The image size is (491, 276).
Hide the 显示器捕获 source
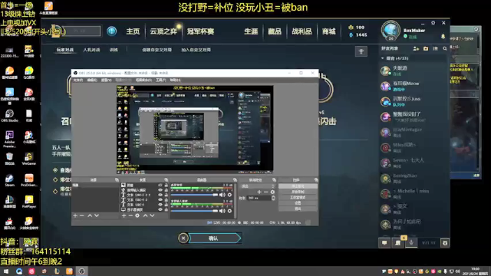[x=160, y=209]
